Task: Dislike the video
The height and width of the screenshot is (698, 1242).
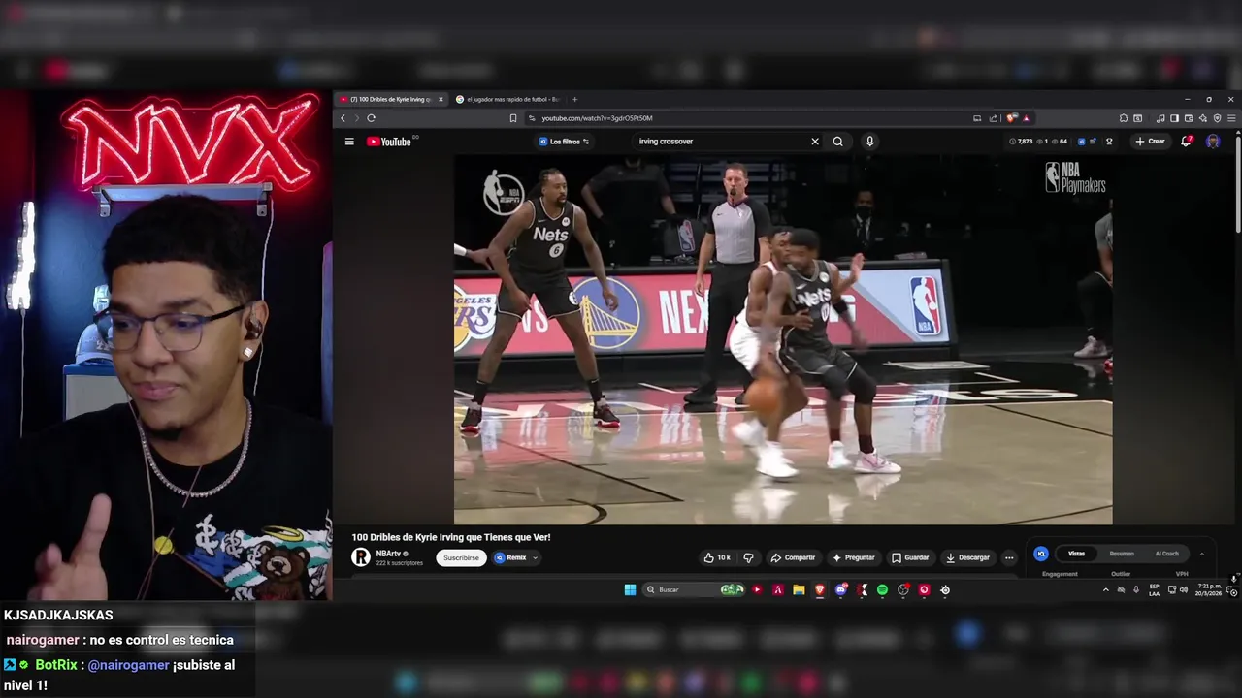Action: tap(748, 557)
